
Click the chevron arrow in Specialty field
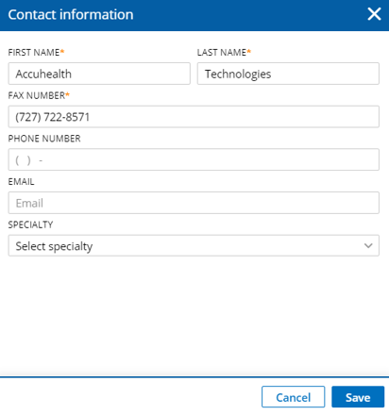click(x=368, y=245)
